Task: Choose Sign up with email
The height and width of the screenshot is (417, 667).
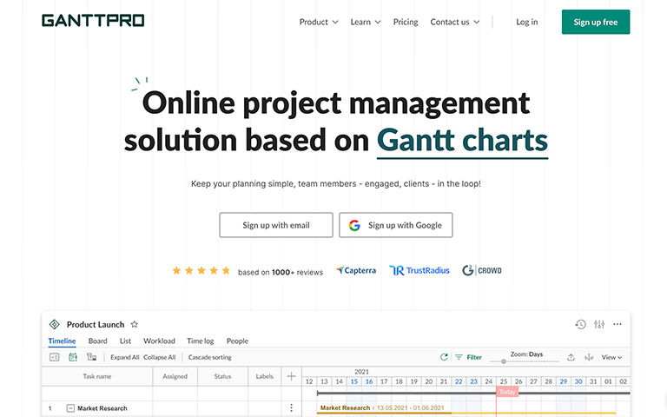Action: click(x=276, y=225)
